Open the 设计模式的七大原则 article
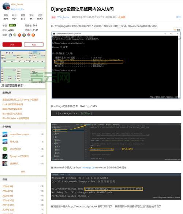The height and width of the screenshot is (214, 183). 12,113
